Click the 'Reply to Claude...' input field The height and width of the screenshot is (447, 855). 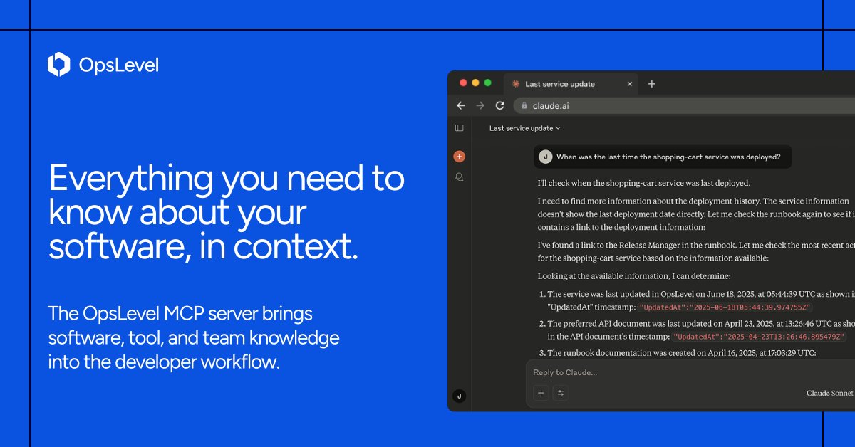691,372
